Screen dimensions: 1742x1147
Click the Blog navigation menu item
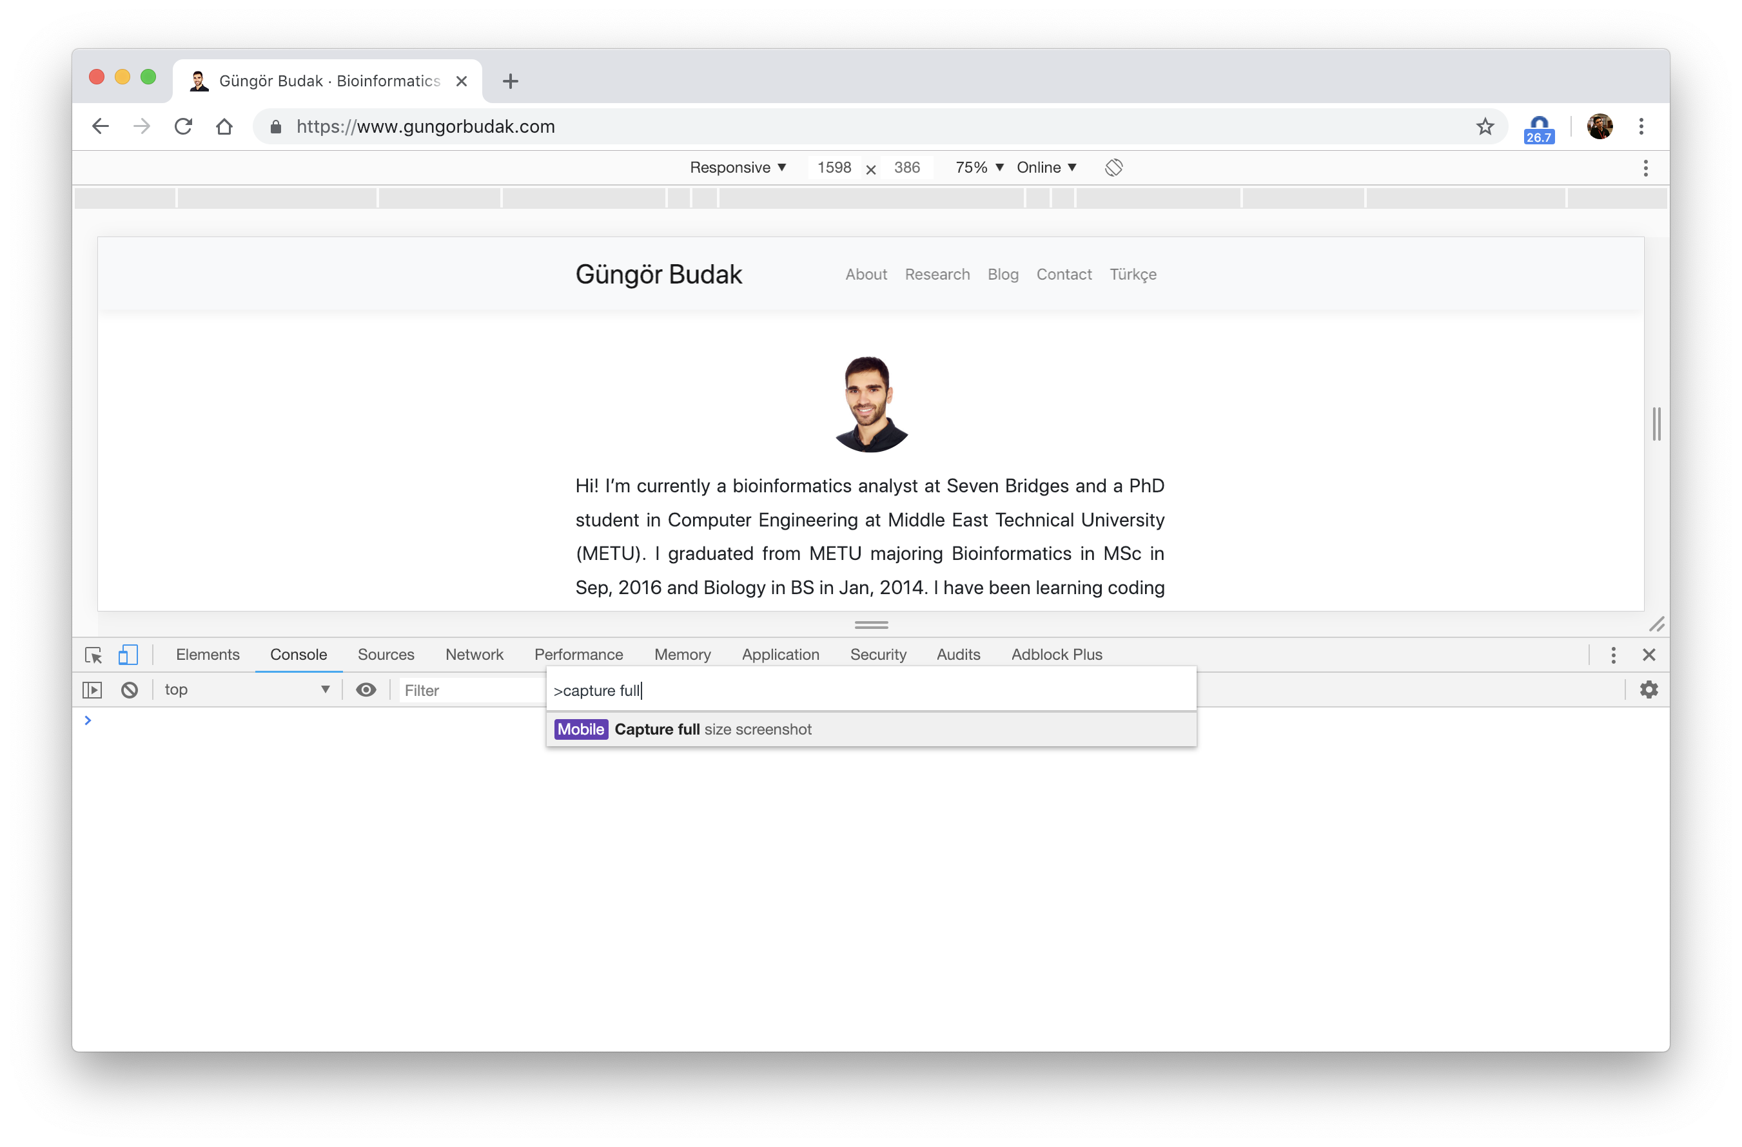(x=1003, y=274)
